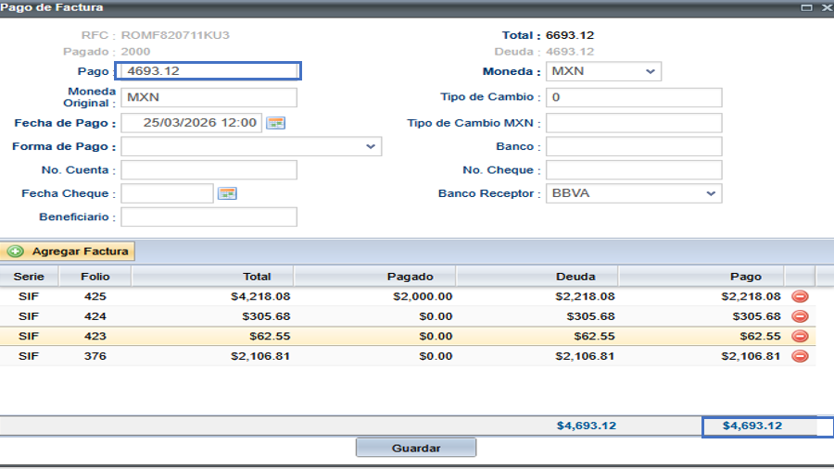Click the No. Cheque input box
Screen dimensions: 834x469
634,170
